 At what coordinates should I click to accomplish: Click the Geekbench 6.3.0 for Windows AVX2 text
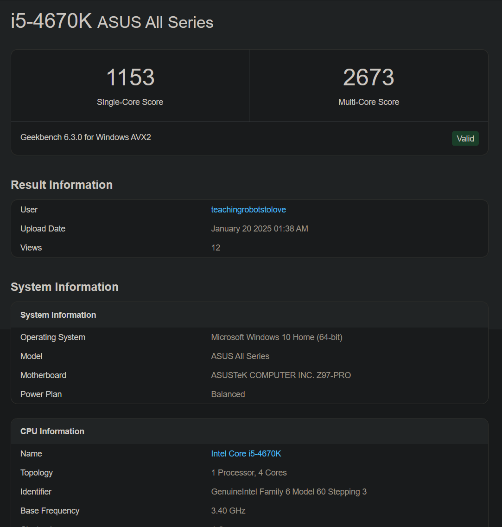point(86,137)
